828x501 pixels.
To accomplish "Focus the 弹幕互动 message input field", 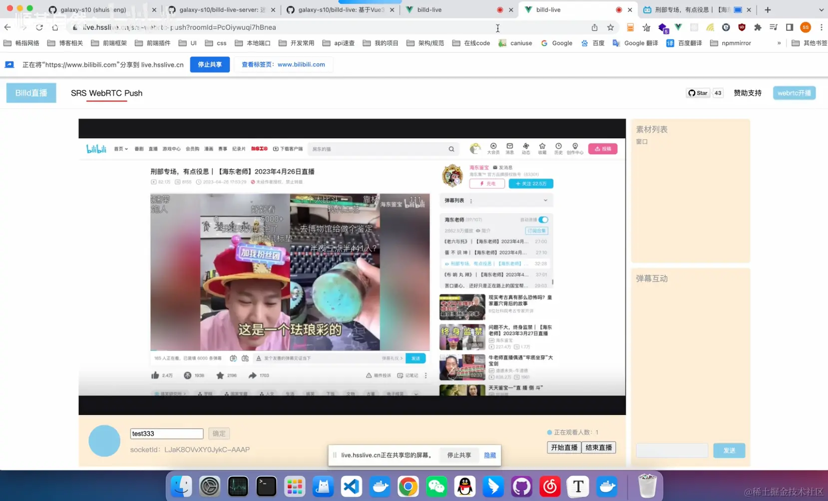I will 672,451.
